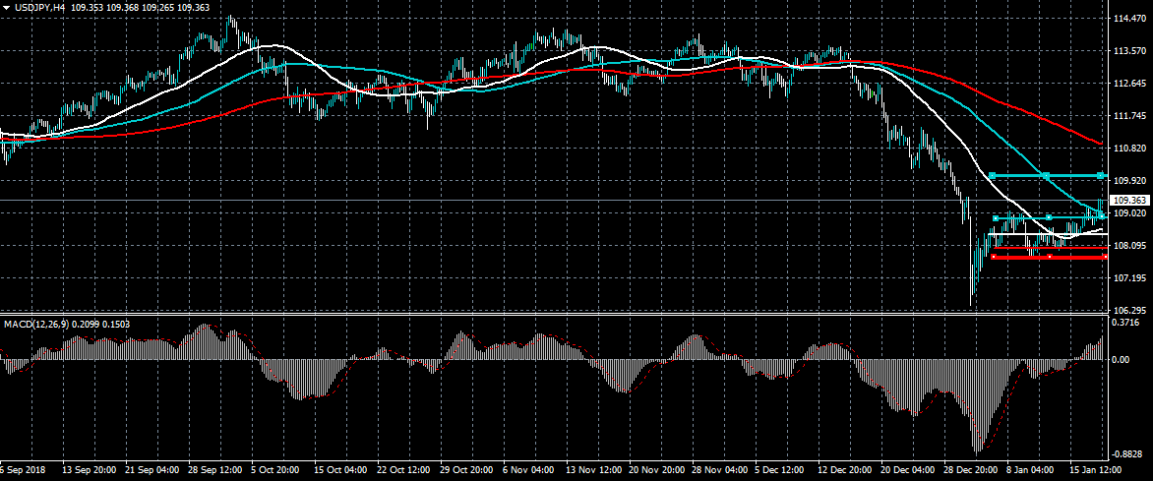Screen dimensions: 1153x481
Task: Click the MACD(12,26,9) indicator label
Action: [x=35, y=324]
